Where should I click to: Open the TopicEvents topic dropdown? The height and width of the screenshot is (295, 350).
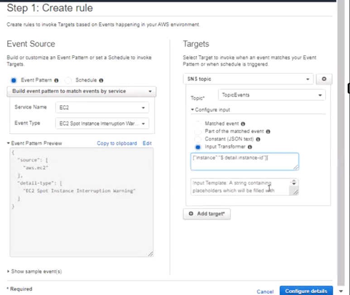click(271, 95)
